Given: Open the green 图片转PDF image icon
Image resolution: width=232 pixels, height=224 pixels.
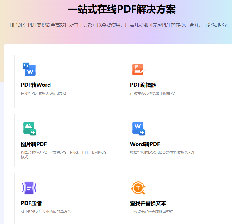Looking at the screenshot, I should coord(29,128).
